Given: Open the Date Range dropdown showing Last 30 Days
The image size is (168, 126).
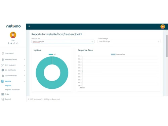Looking at the screenshot, I should click(129, 41).
